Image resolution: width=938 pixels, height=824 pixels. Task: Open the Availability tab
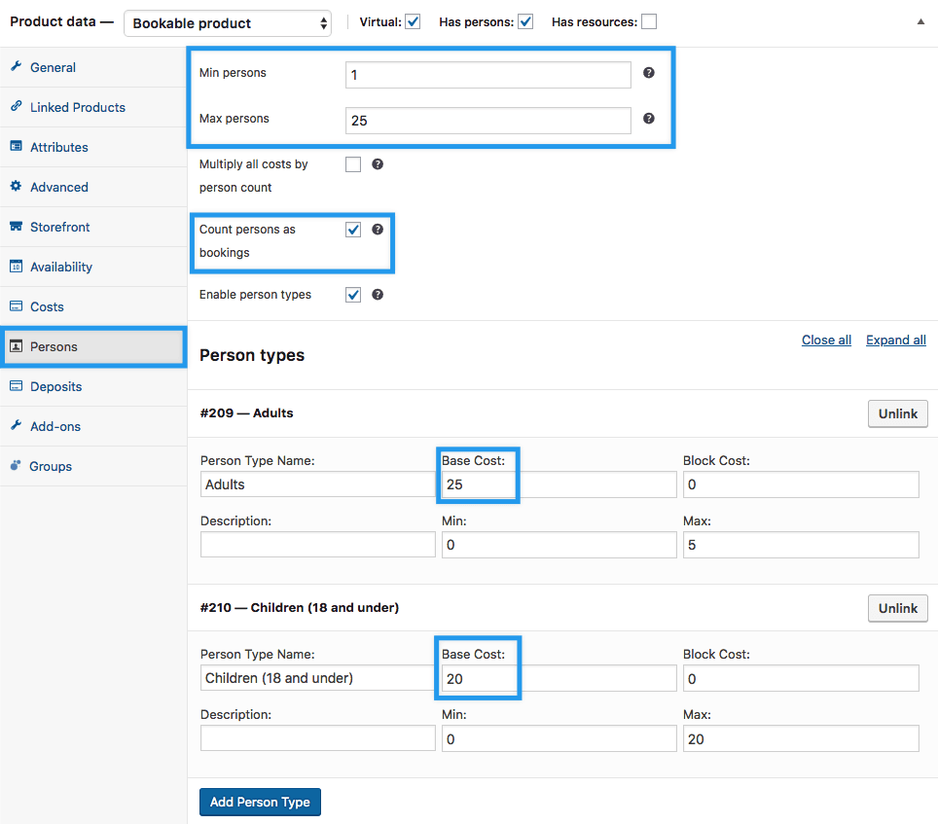[61, 267]
